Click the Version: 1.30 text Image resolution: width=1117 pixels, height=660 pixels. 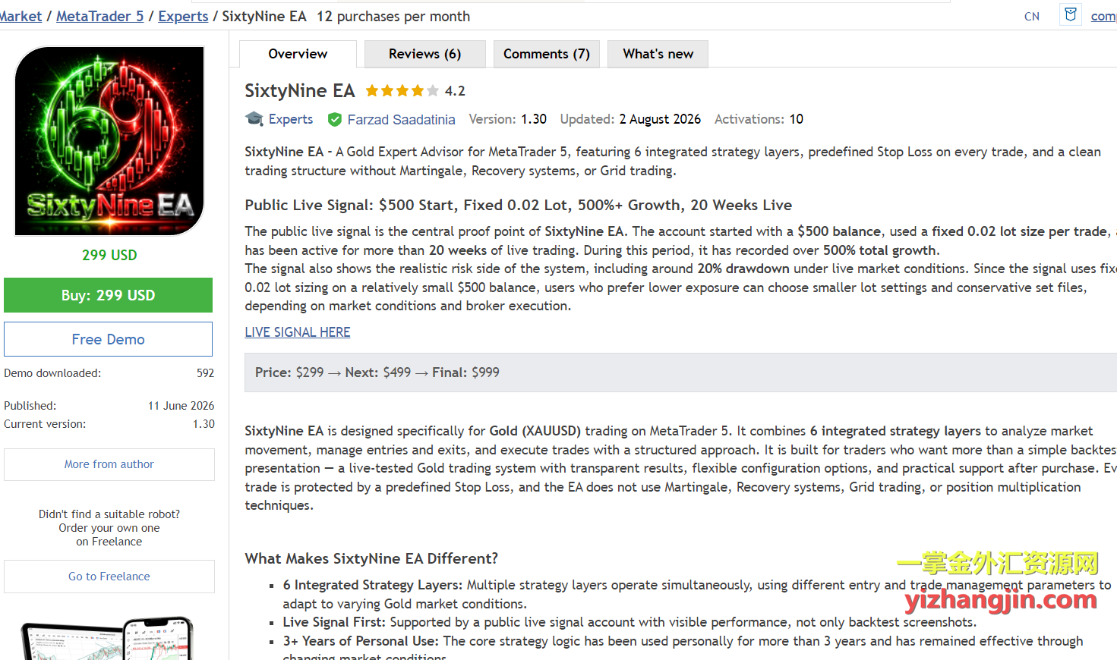click(x=507, y=119)
